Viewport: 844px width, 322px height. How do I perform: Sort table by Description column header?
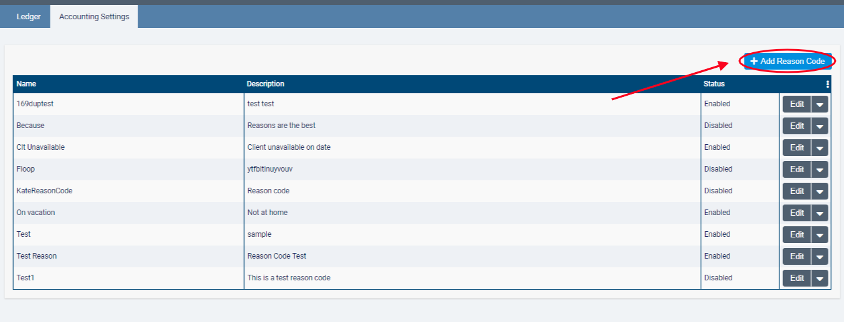pyautogui.click(x=265, y=84)
